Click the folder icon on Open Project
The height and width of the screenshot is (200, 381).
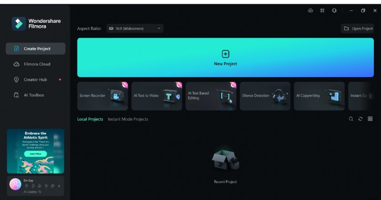346,29
